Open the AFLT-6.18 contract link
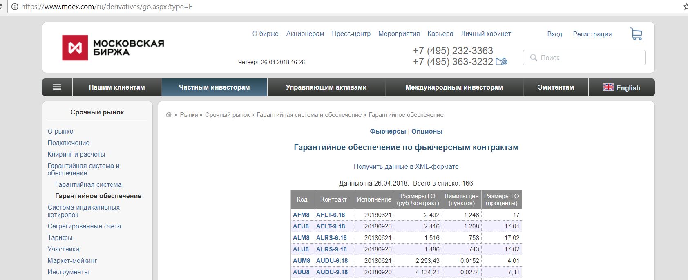Image resolution: width=688 pixels, height=280 pixels. 331,215
